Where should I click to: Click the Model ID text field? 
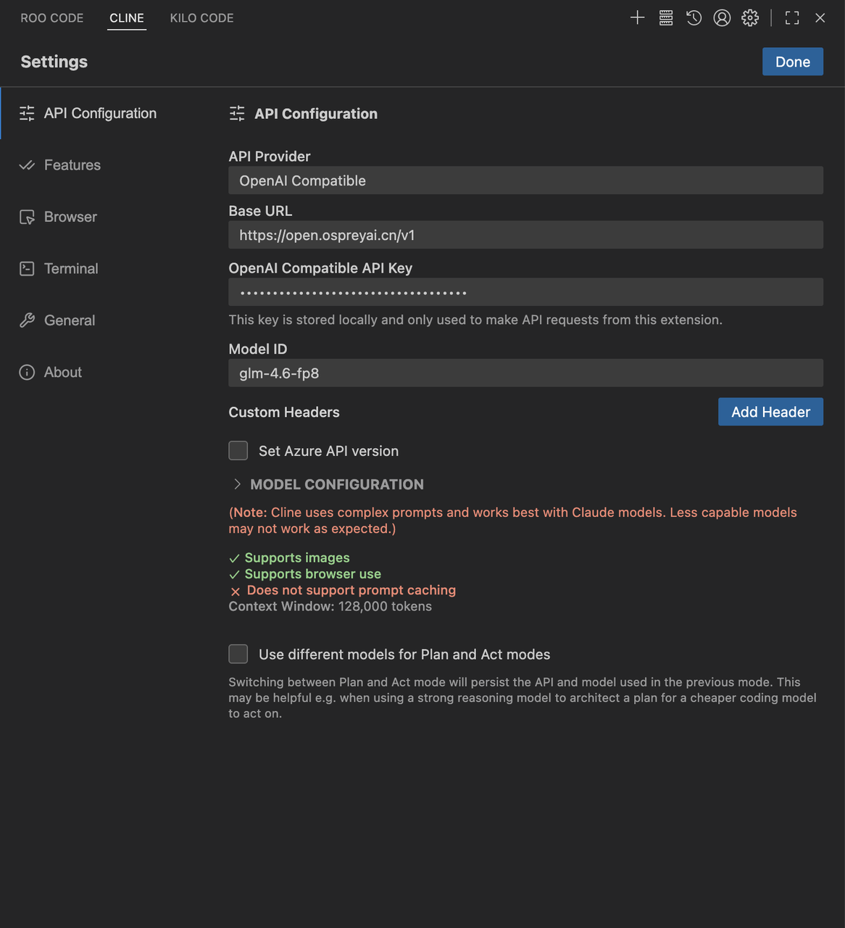click(x=525, y=373)
